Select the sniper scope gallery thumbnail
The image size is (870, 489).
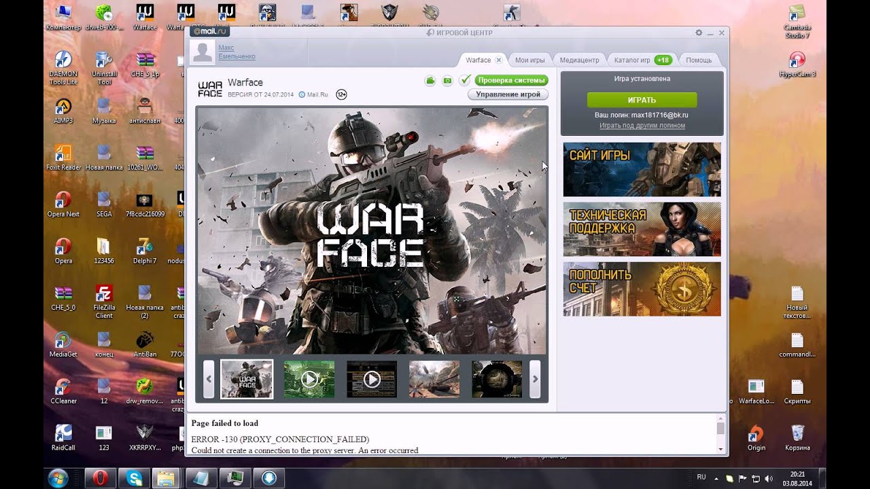(497, 379)
